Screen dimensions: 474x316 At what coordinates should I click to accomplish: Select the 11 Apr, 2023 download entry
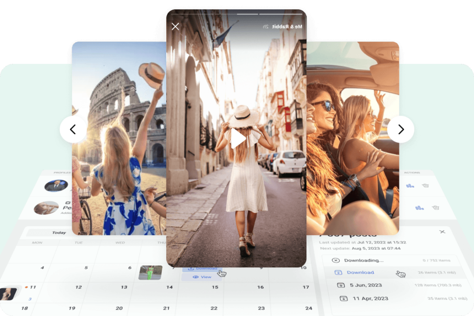coord(370,298)
